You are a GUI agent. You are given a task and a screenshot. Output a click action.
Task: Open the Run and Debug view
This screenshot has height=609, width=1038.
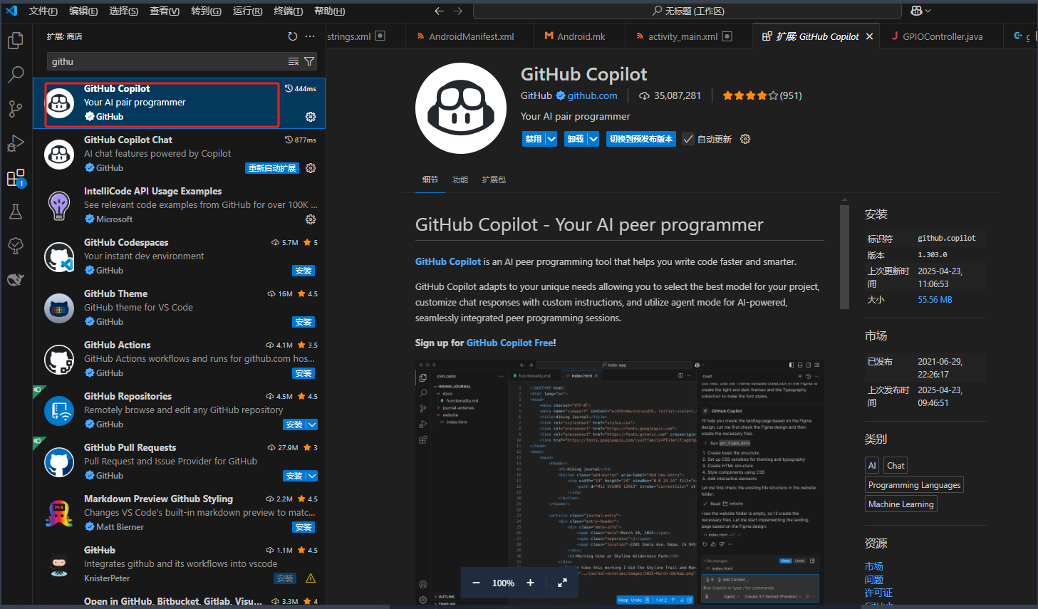point(15,143)
